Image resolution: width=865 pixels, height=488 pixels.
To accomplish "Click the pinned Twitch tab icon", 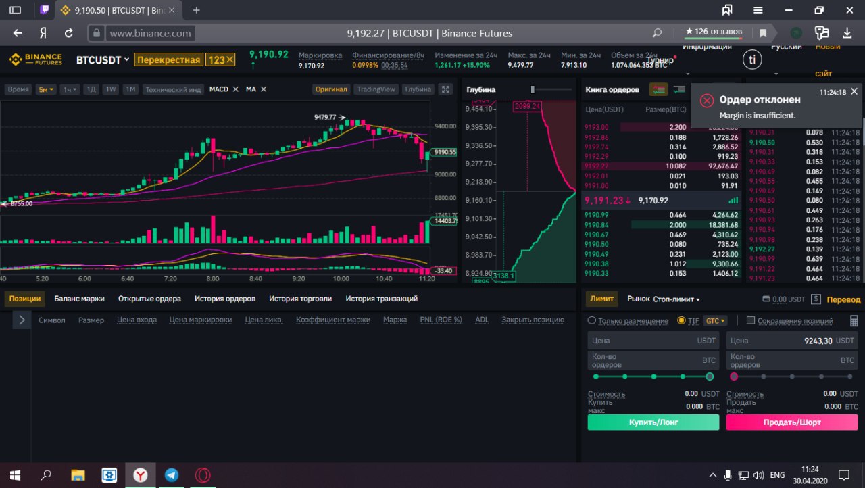I will [x=44, y=10].
